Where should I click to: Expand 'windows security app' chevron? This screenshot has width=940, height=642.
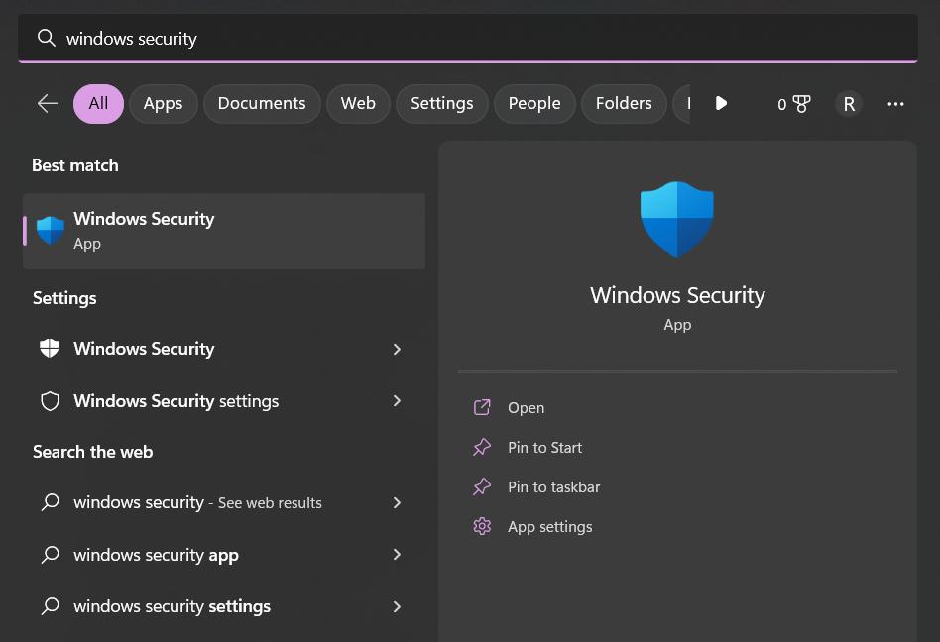[x=397, y=555]
